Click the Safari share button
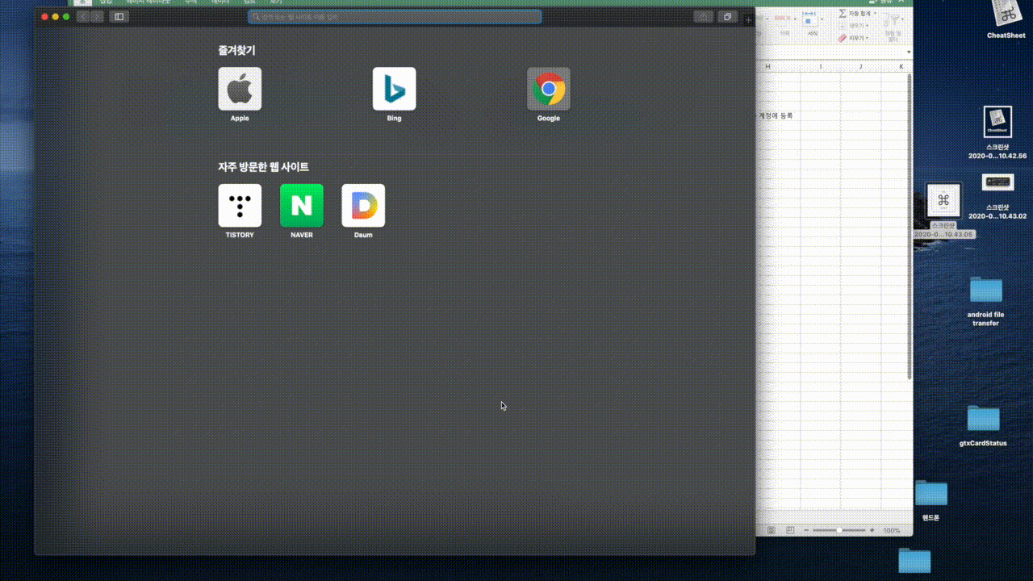The image size is (1033, 581). point(704,16)
